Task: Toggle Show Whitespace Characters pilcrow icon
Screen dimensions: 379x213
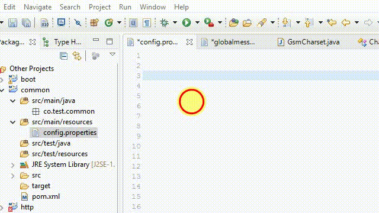Action: [147, 23]
